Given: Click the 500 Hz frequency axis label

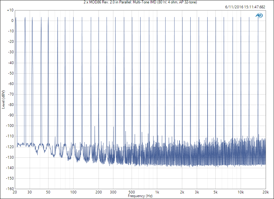Looking at the screenshot, I should pyautogui.click(x=132, y=192).
